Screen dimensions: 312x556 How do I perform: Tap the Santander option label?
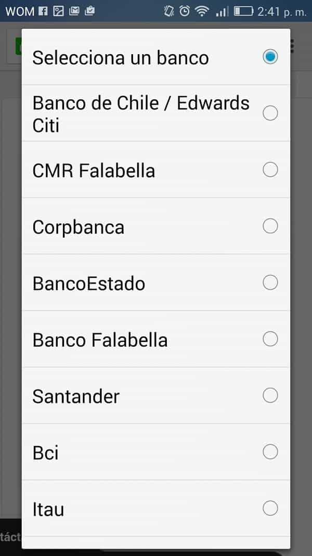pos(76,397)
